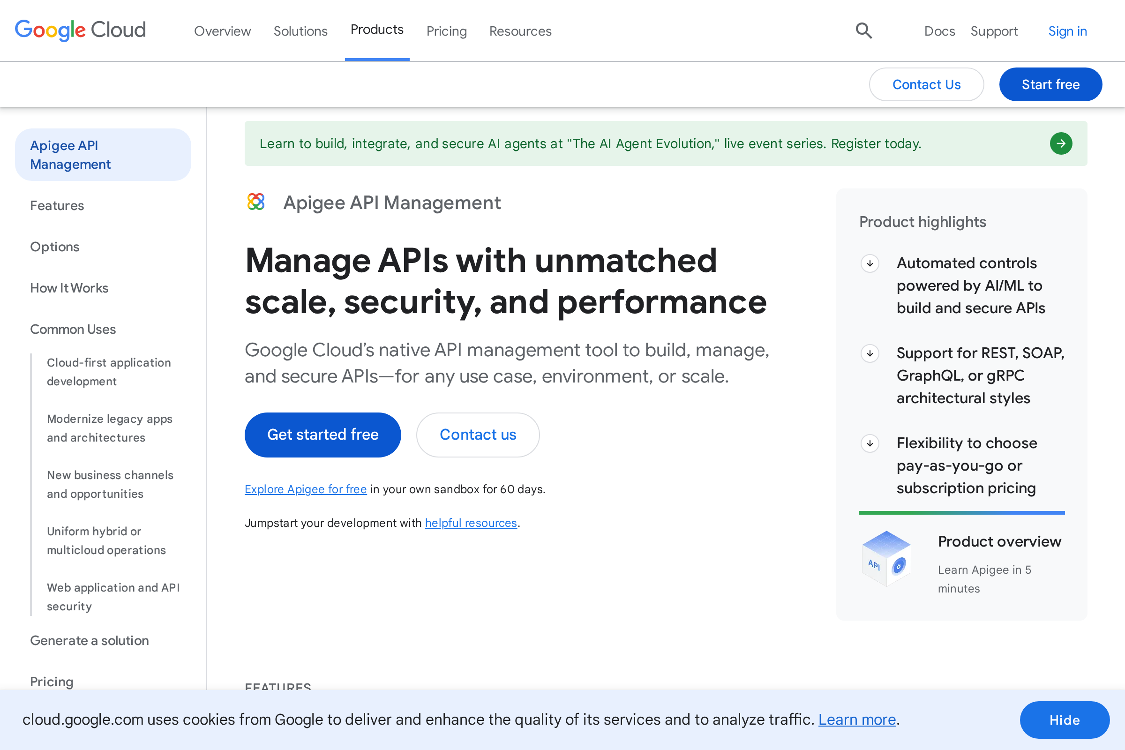1125x750 pixels.
Task: Open the Explore Apigee for free link
Action: [305, 489]
